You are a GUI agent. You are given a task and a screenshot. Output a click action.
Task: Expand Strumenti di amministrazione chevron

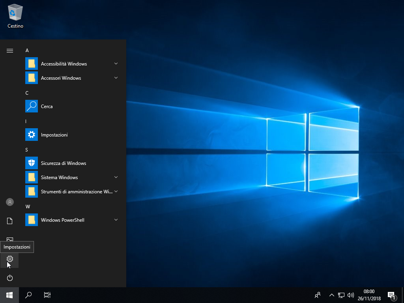[116, 191]
